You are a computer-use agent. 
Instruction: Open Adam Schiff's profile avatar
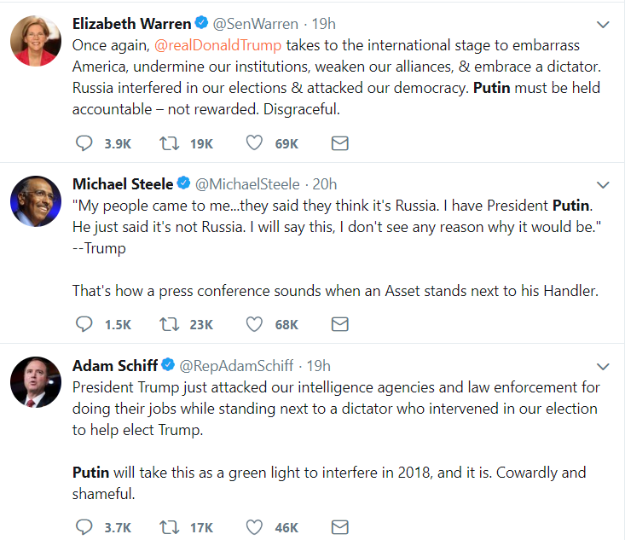pos(36,382)
